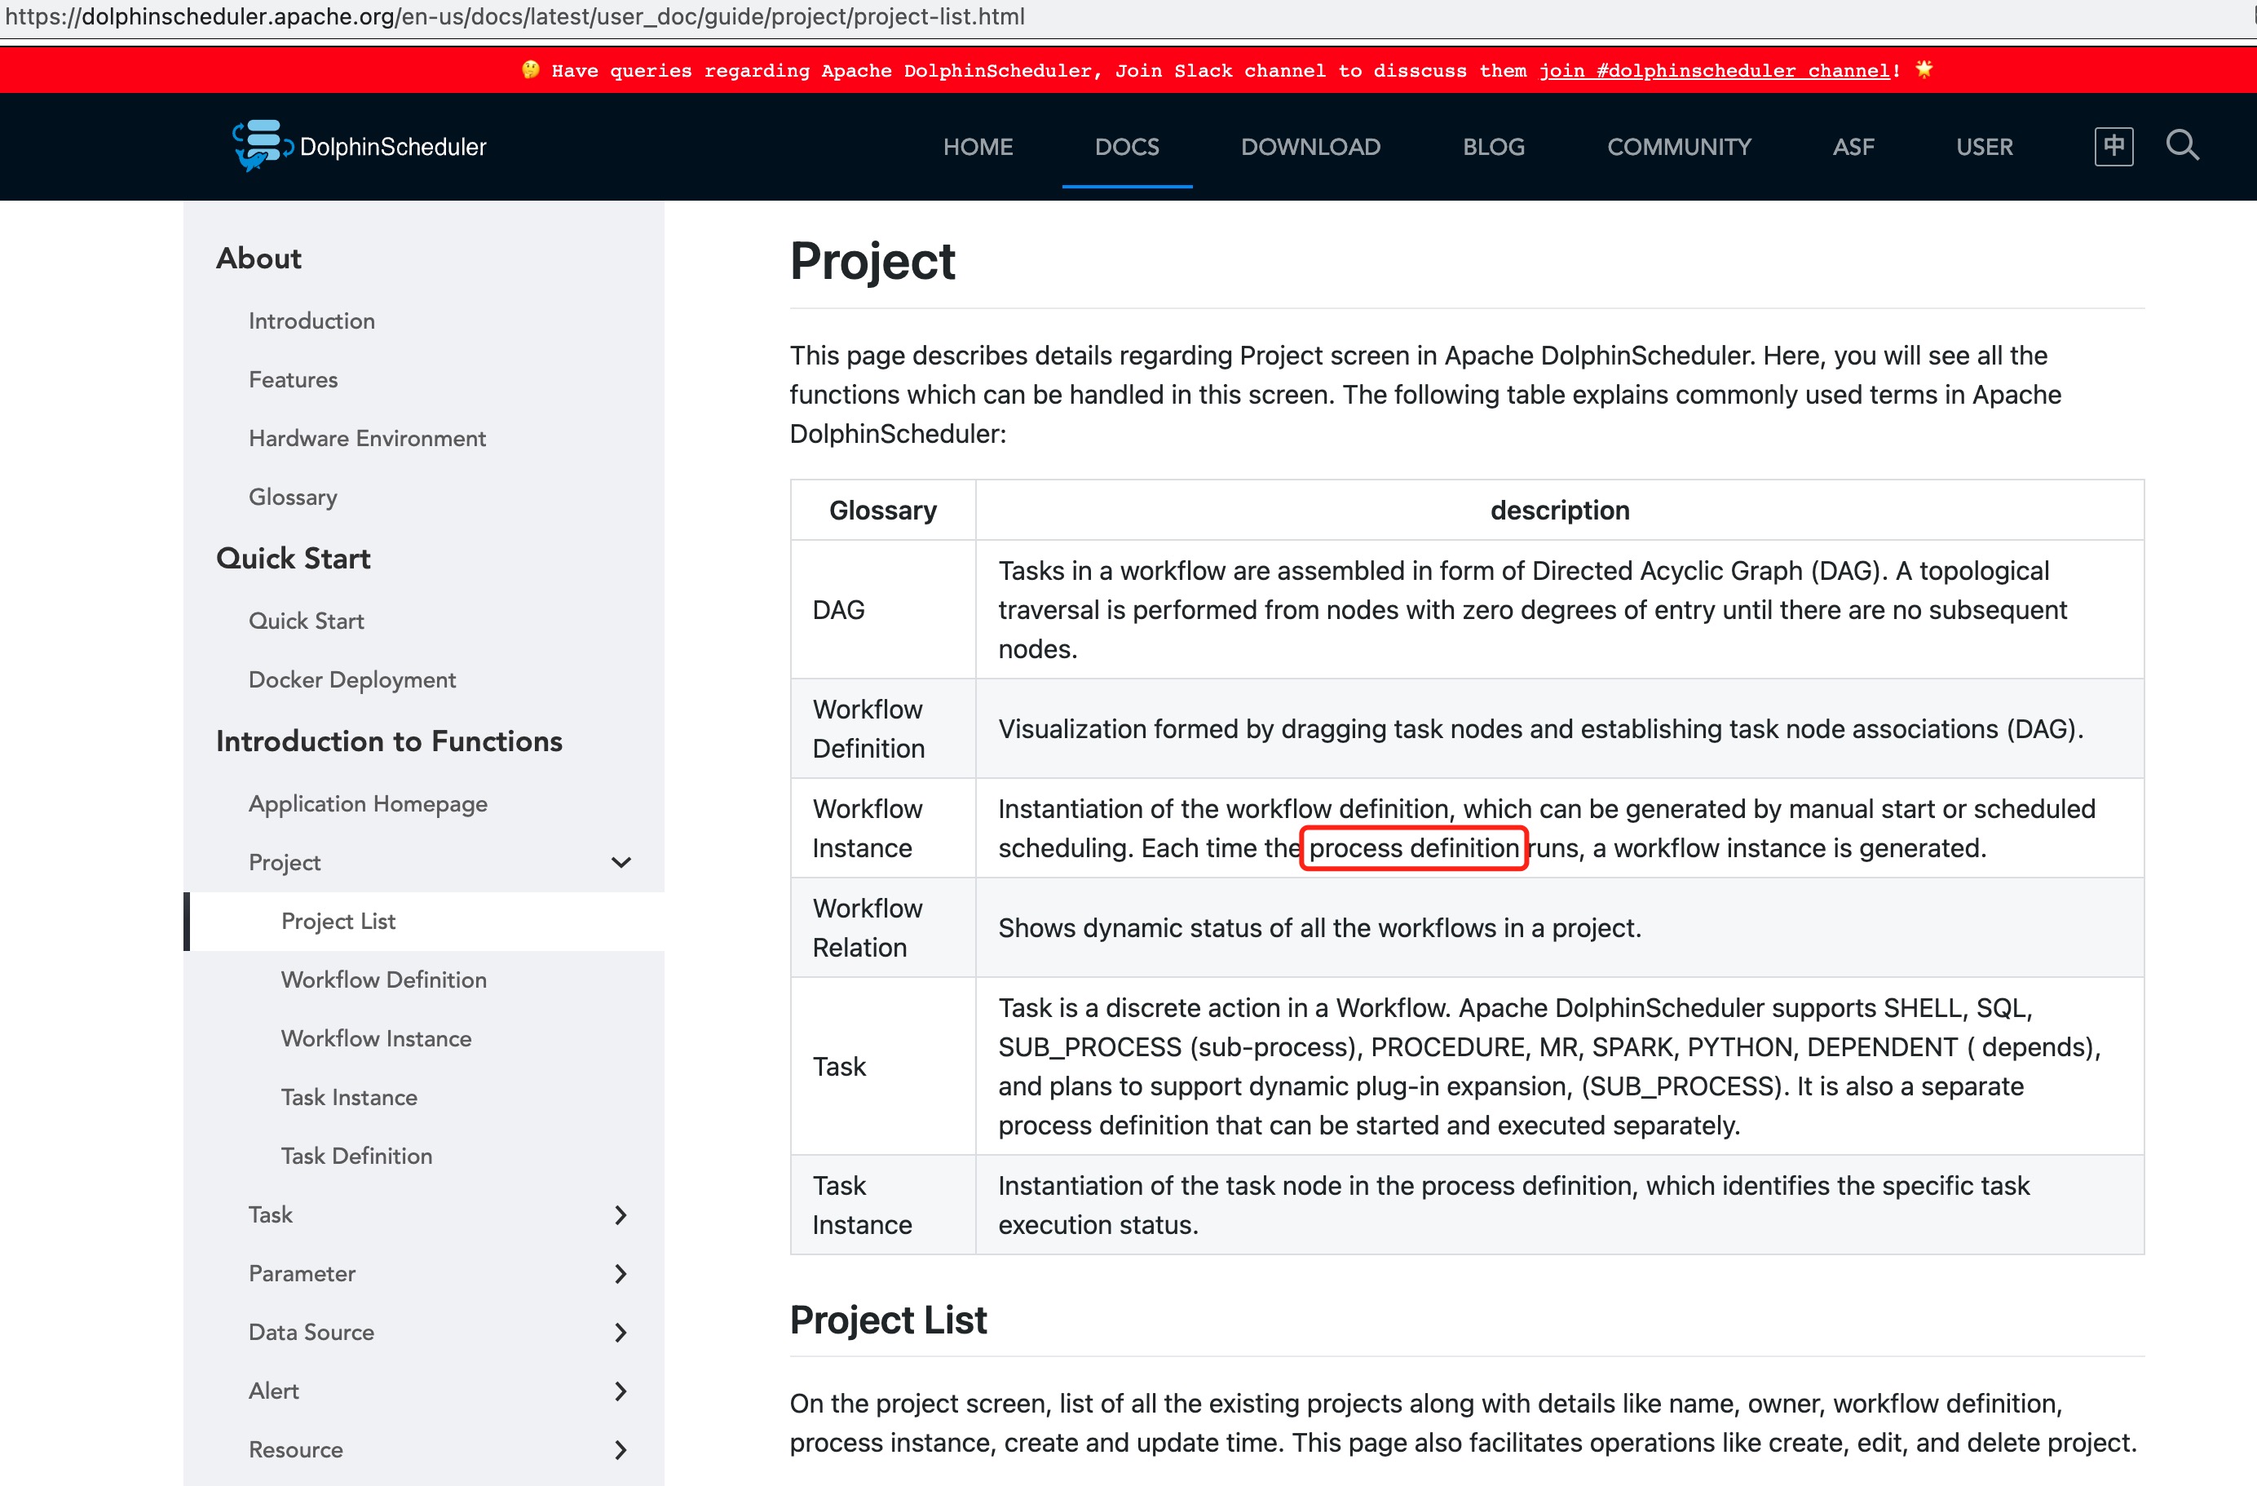Expand the Parameter sidebar section chevron
Viewport: 2257px width, 1486px height.
(621, 1274)
